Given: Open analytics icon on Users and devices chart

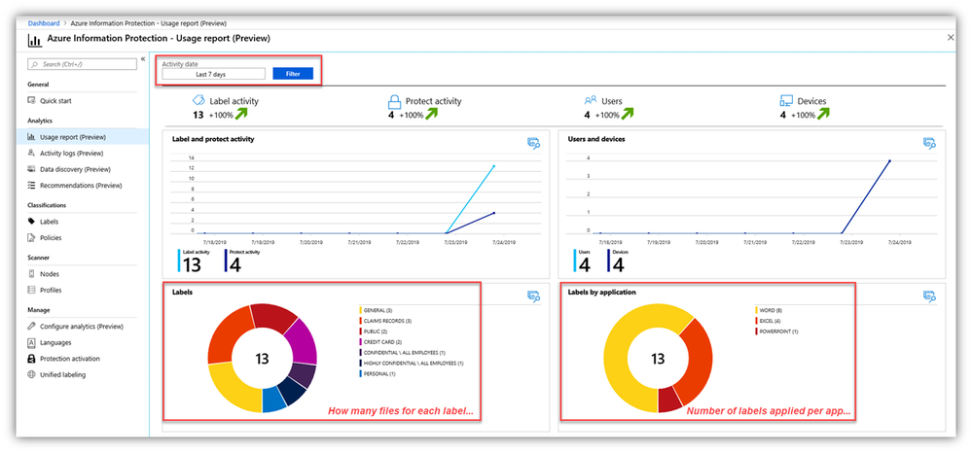Looking at the screenshot, I should pyautogui.click(x=929, y=143).
